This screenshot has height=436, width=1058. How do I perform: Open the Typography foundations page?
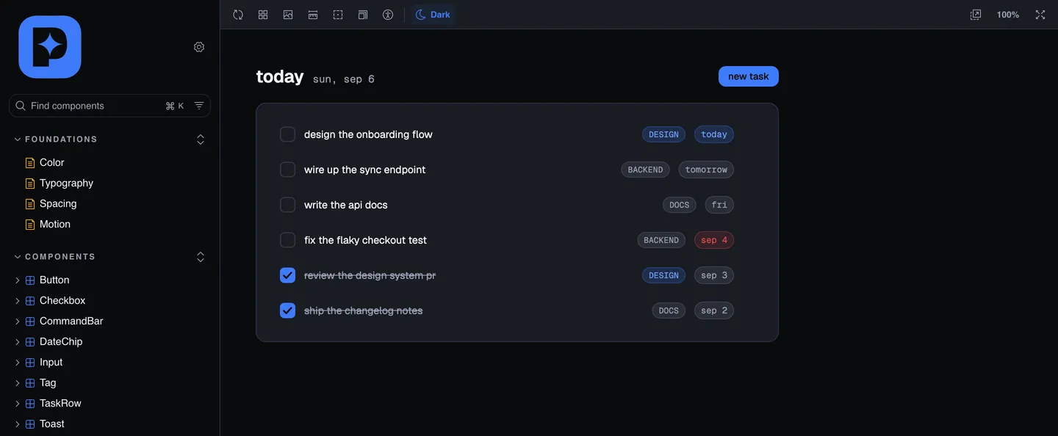tap(66, 184)
